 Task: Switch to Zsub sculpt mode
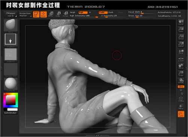tap(111, 12)
